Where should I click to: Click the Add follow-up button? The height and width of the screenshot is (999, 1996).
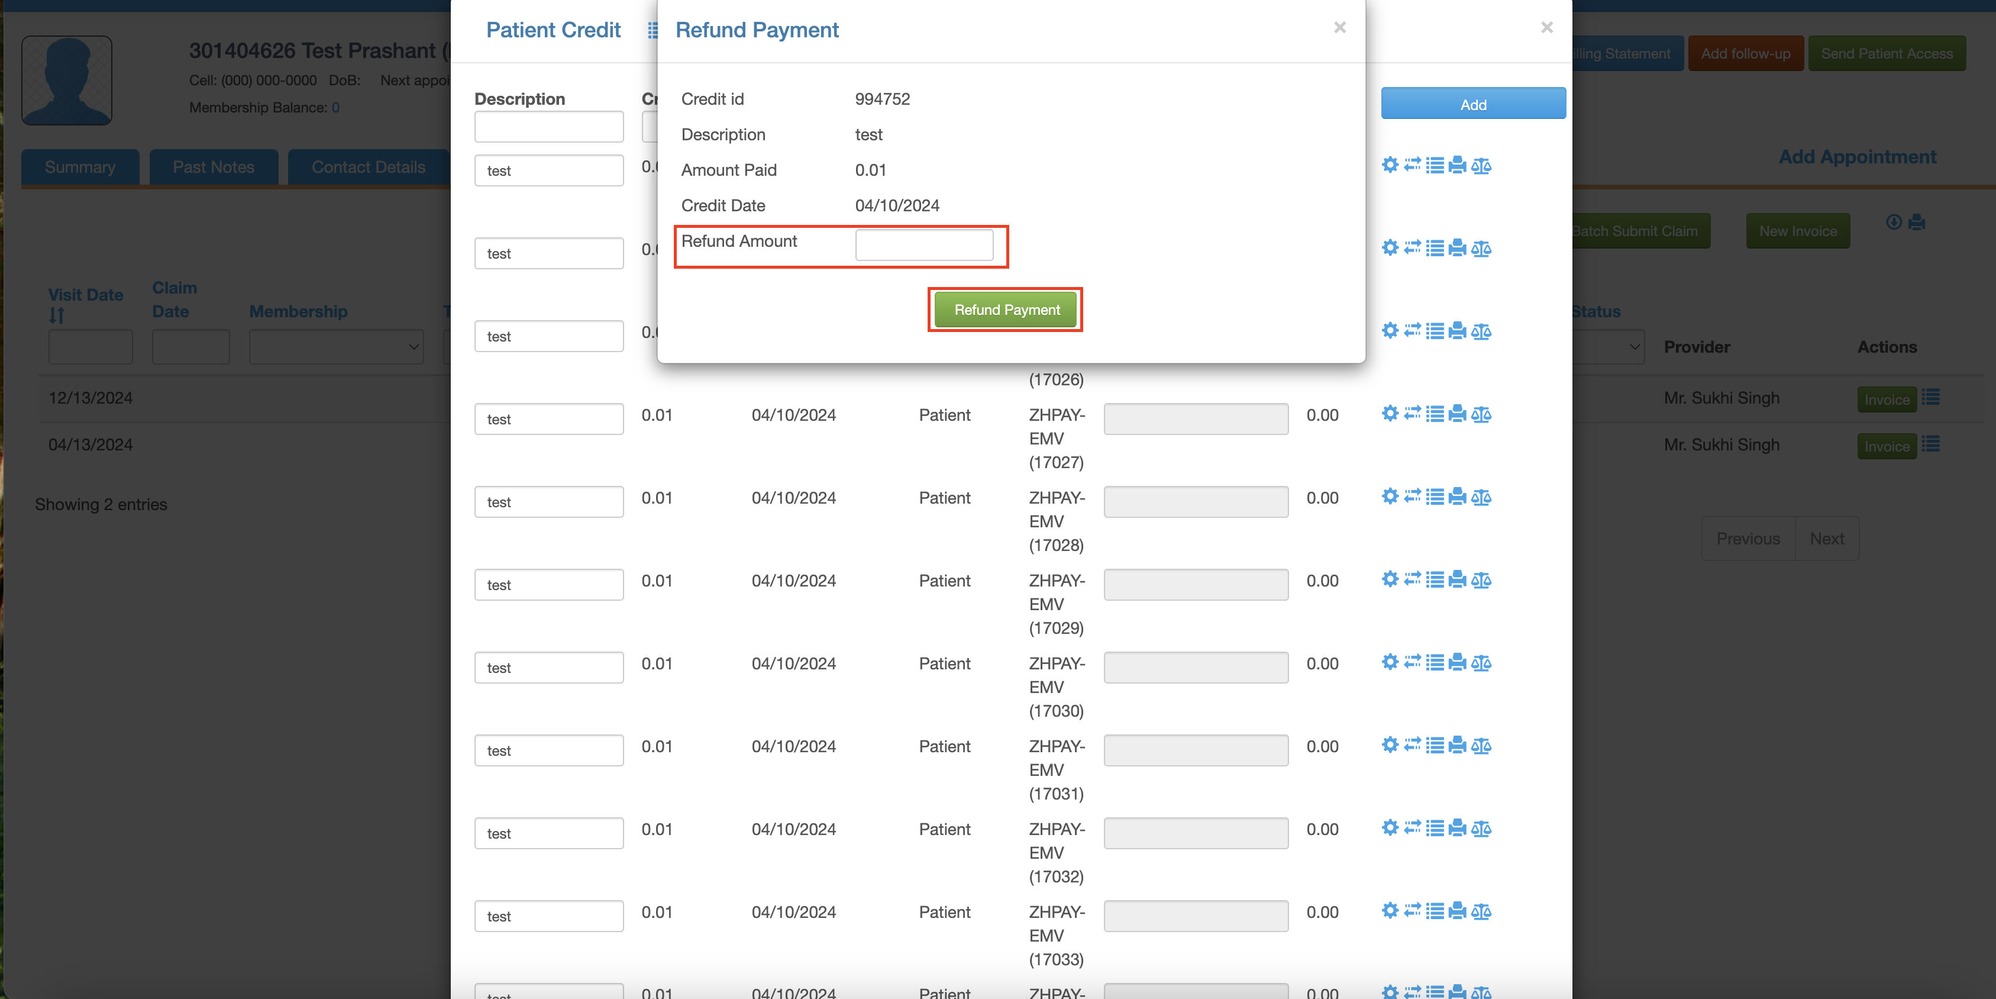point(1746,53)
